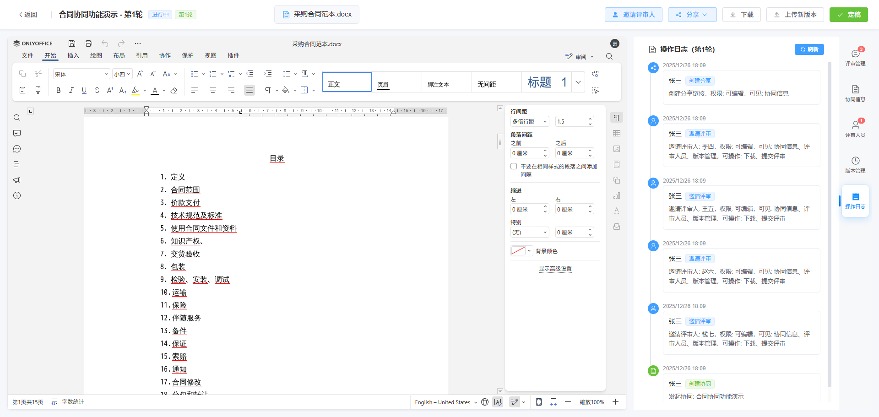
Task: Open the change case Aa dropdown
Action: pos(169,74)
